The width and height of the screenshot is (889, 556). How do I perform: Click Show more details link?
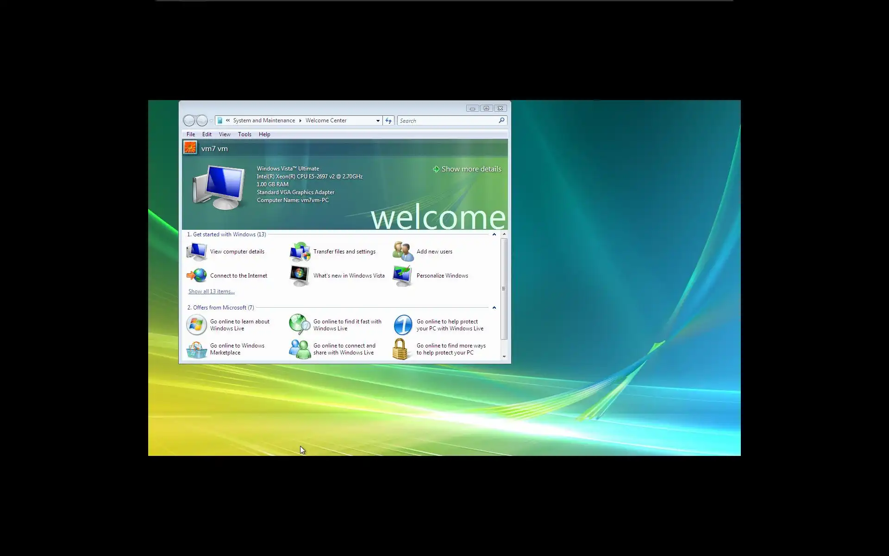click(471, 169)
